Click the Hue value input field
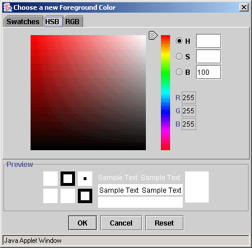Screen dimensions: 252x248 click(x=208, y=41)
